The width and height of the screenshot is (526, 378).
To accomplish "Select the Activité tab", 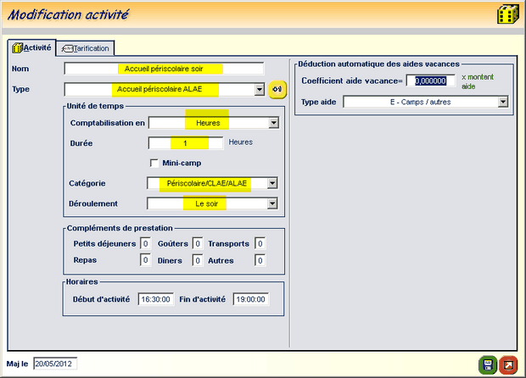I will (x=31, y=48).
